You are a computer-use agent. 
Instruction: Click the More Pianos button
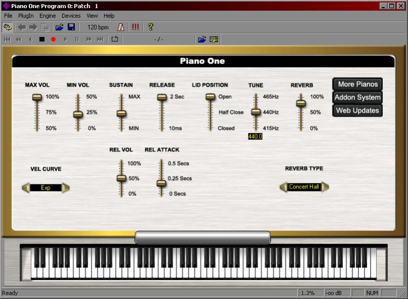point(357,84)
